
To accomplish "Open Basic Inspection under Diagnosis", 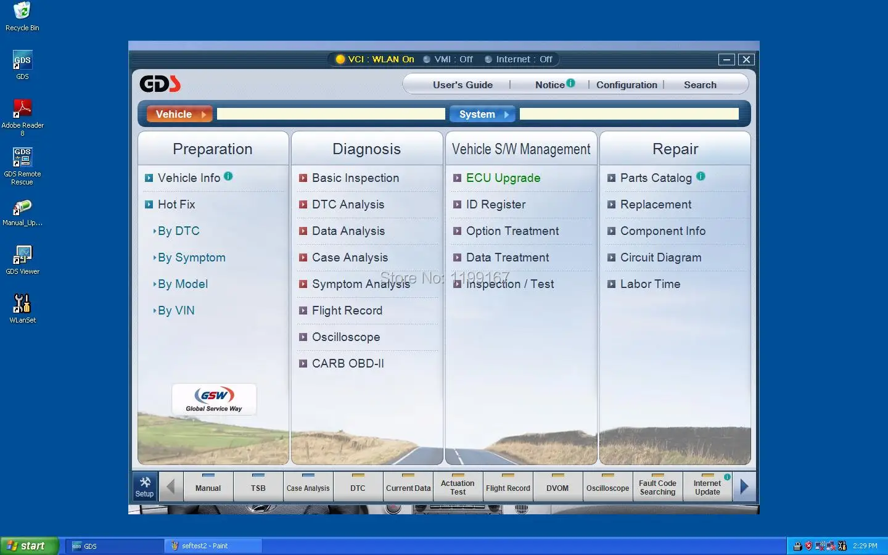I will point(355,178).
